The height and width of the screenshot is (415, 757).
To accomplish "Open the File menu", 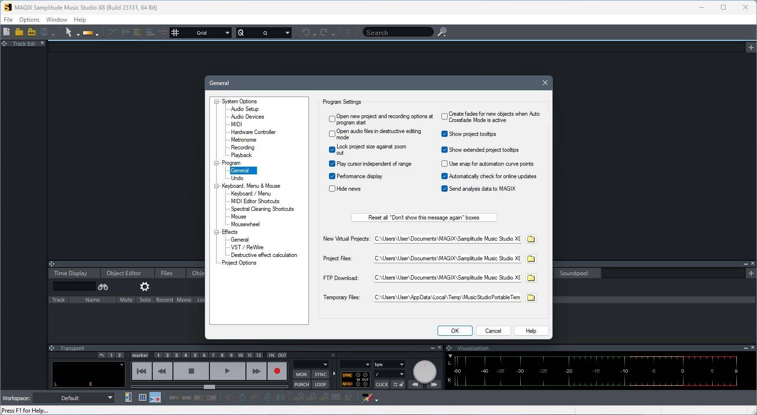I will (8, 20).
